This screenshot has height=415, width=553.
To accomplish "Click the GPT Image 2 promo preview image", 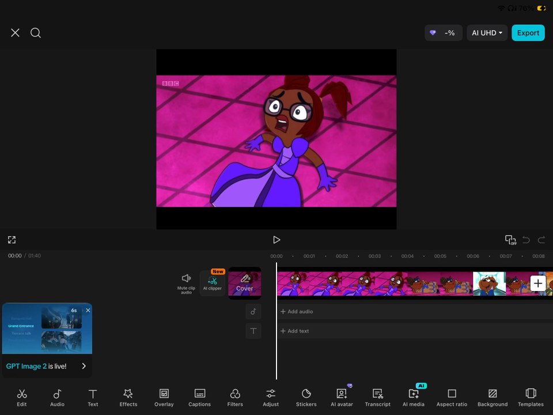I will tap(47, 329).
